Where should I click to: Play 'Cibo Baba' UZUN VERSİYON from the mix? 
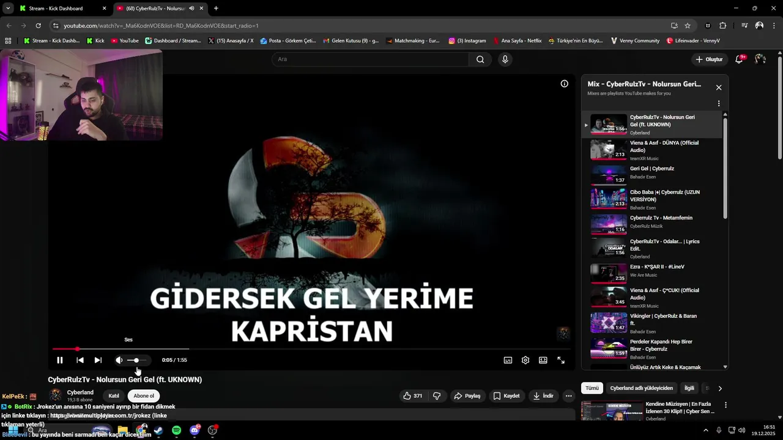pyautogui.click(x=652, y=199)
